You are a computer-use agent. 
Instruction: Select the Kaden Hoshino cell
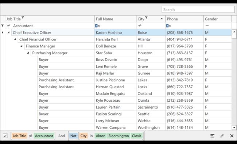pos(115,32)
